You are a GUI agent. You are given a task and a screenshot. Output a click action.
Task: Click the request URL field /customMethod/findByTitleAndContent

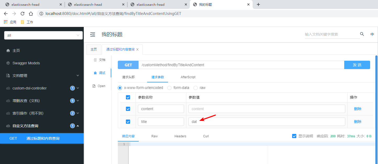point(241,65)
